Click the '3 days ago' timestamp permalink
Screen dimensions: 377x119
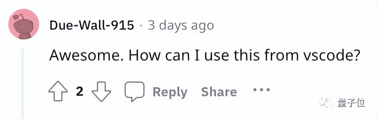tap(181, 26)
